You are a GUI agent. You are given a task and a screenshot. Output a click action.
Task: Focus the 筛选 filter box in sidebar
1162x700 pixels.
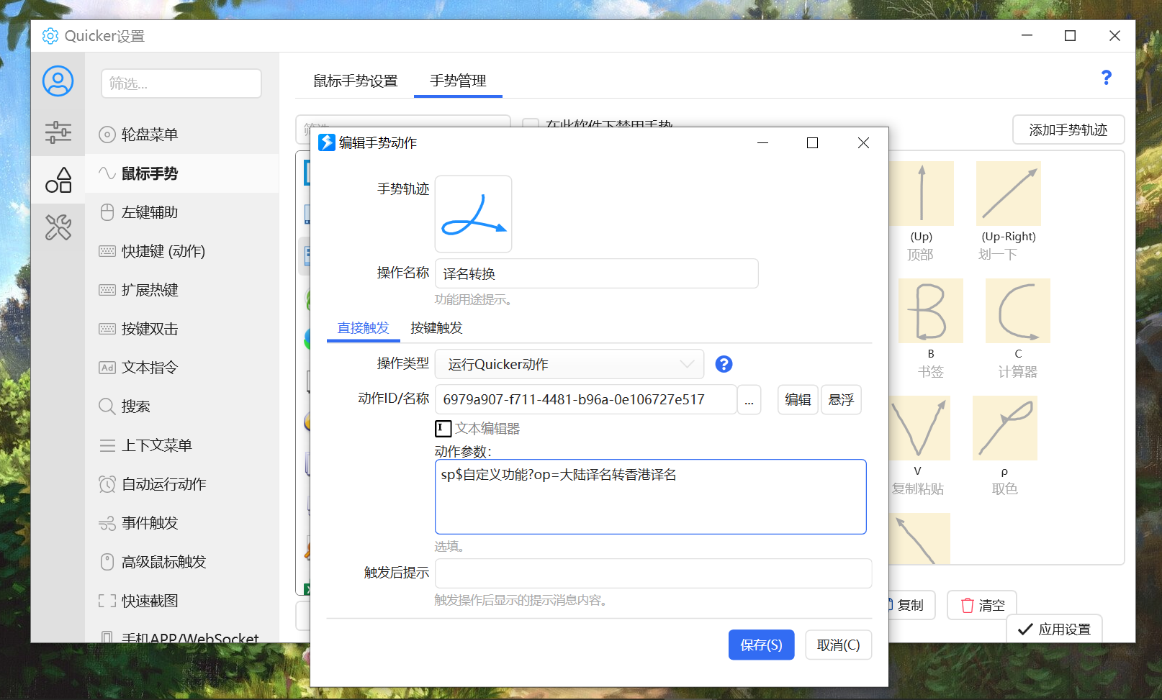point(181,83)
